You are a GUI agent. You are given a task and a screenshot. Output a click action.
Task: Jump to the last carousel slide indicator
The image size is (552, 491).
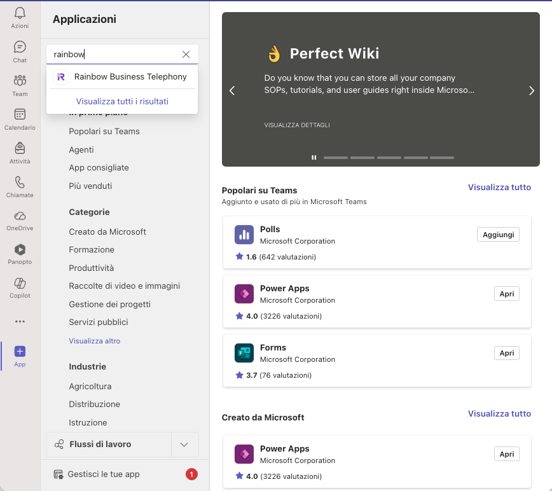point(441,158)
